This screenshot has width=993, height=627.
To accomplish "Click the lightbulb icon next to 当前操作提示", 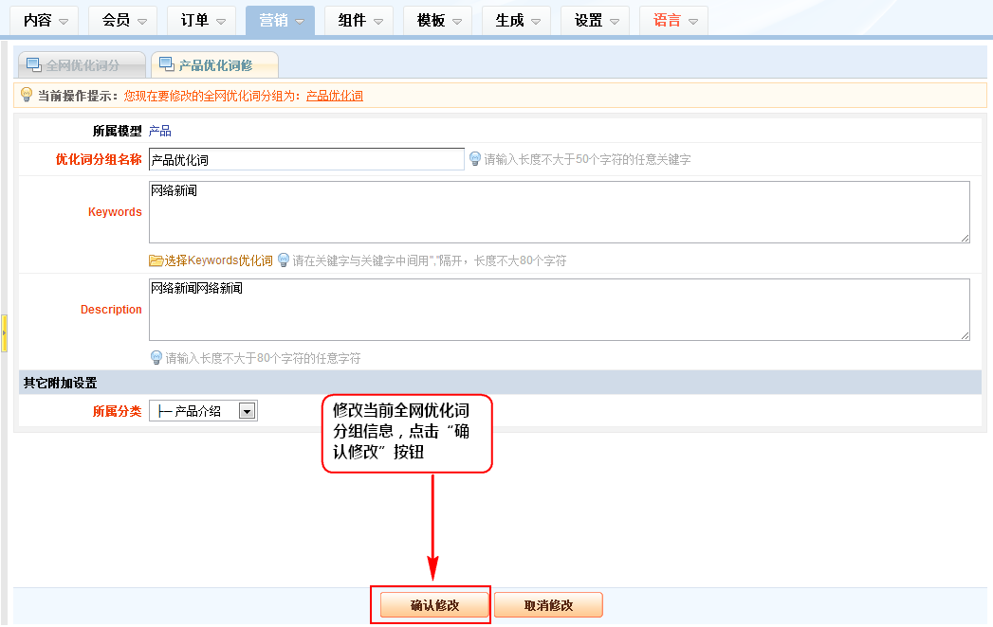I will click(x=27, y=95).
